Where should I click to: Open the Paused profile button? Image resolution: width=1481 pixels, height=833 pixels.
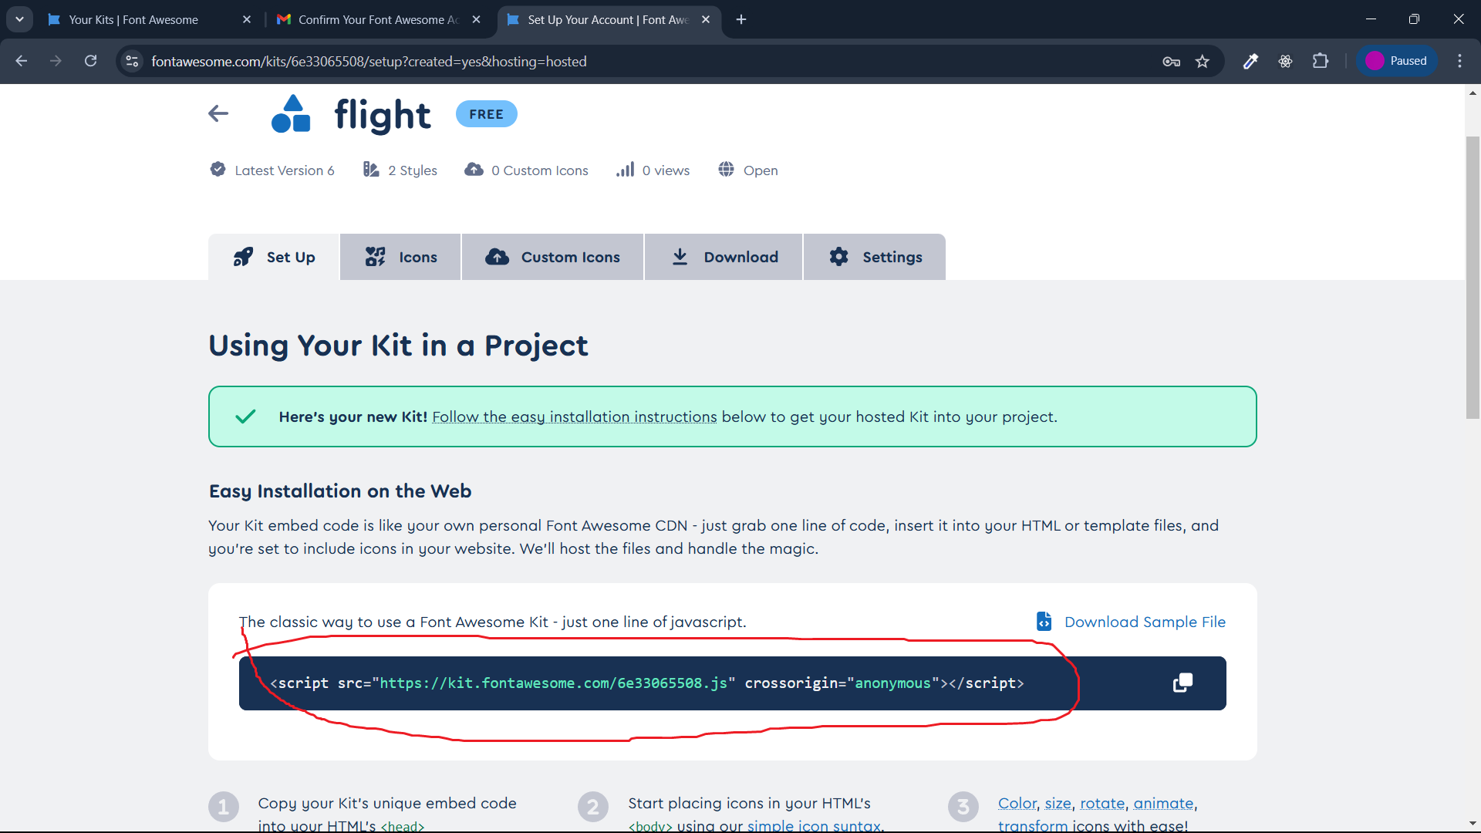pos(1396,61)
